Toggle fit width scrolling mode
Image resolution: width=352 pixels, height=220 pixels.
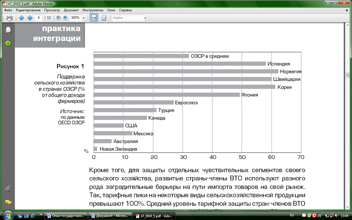tap(94, 18)
